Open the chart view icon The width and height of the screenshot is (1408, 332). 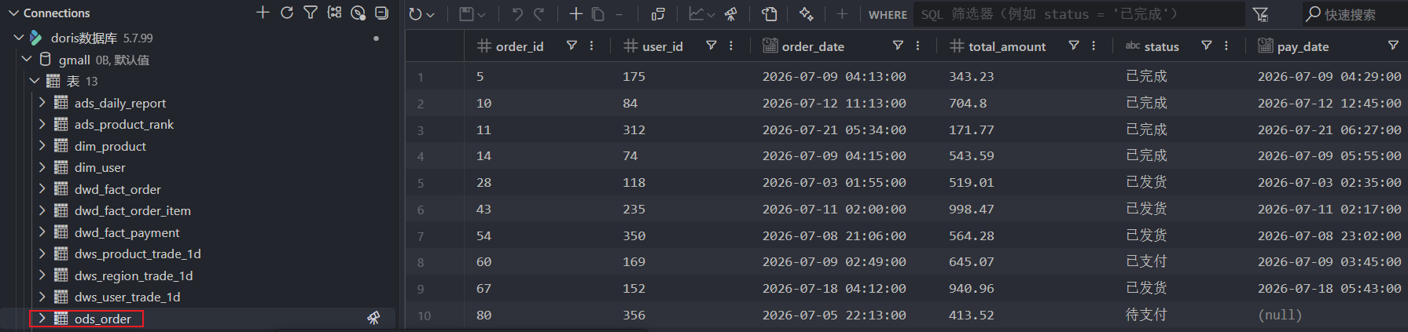[x=697, y=14]
